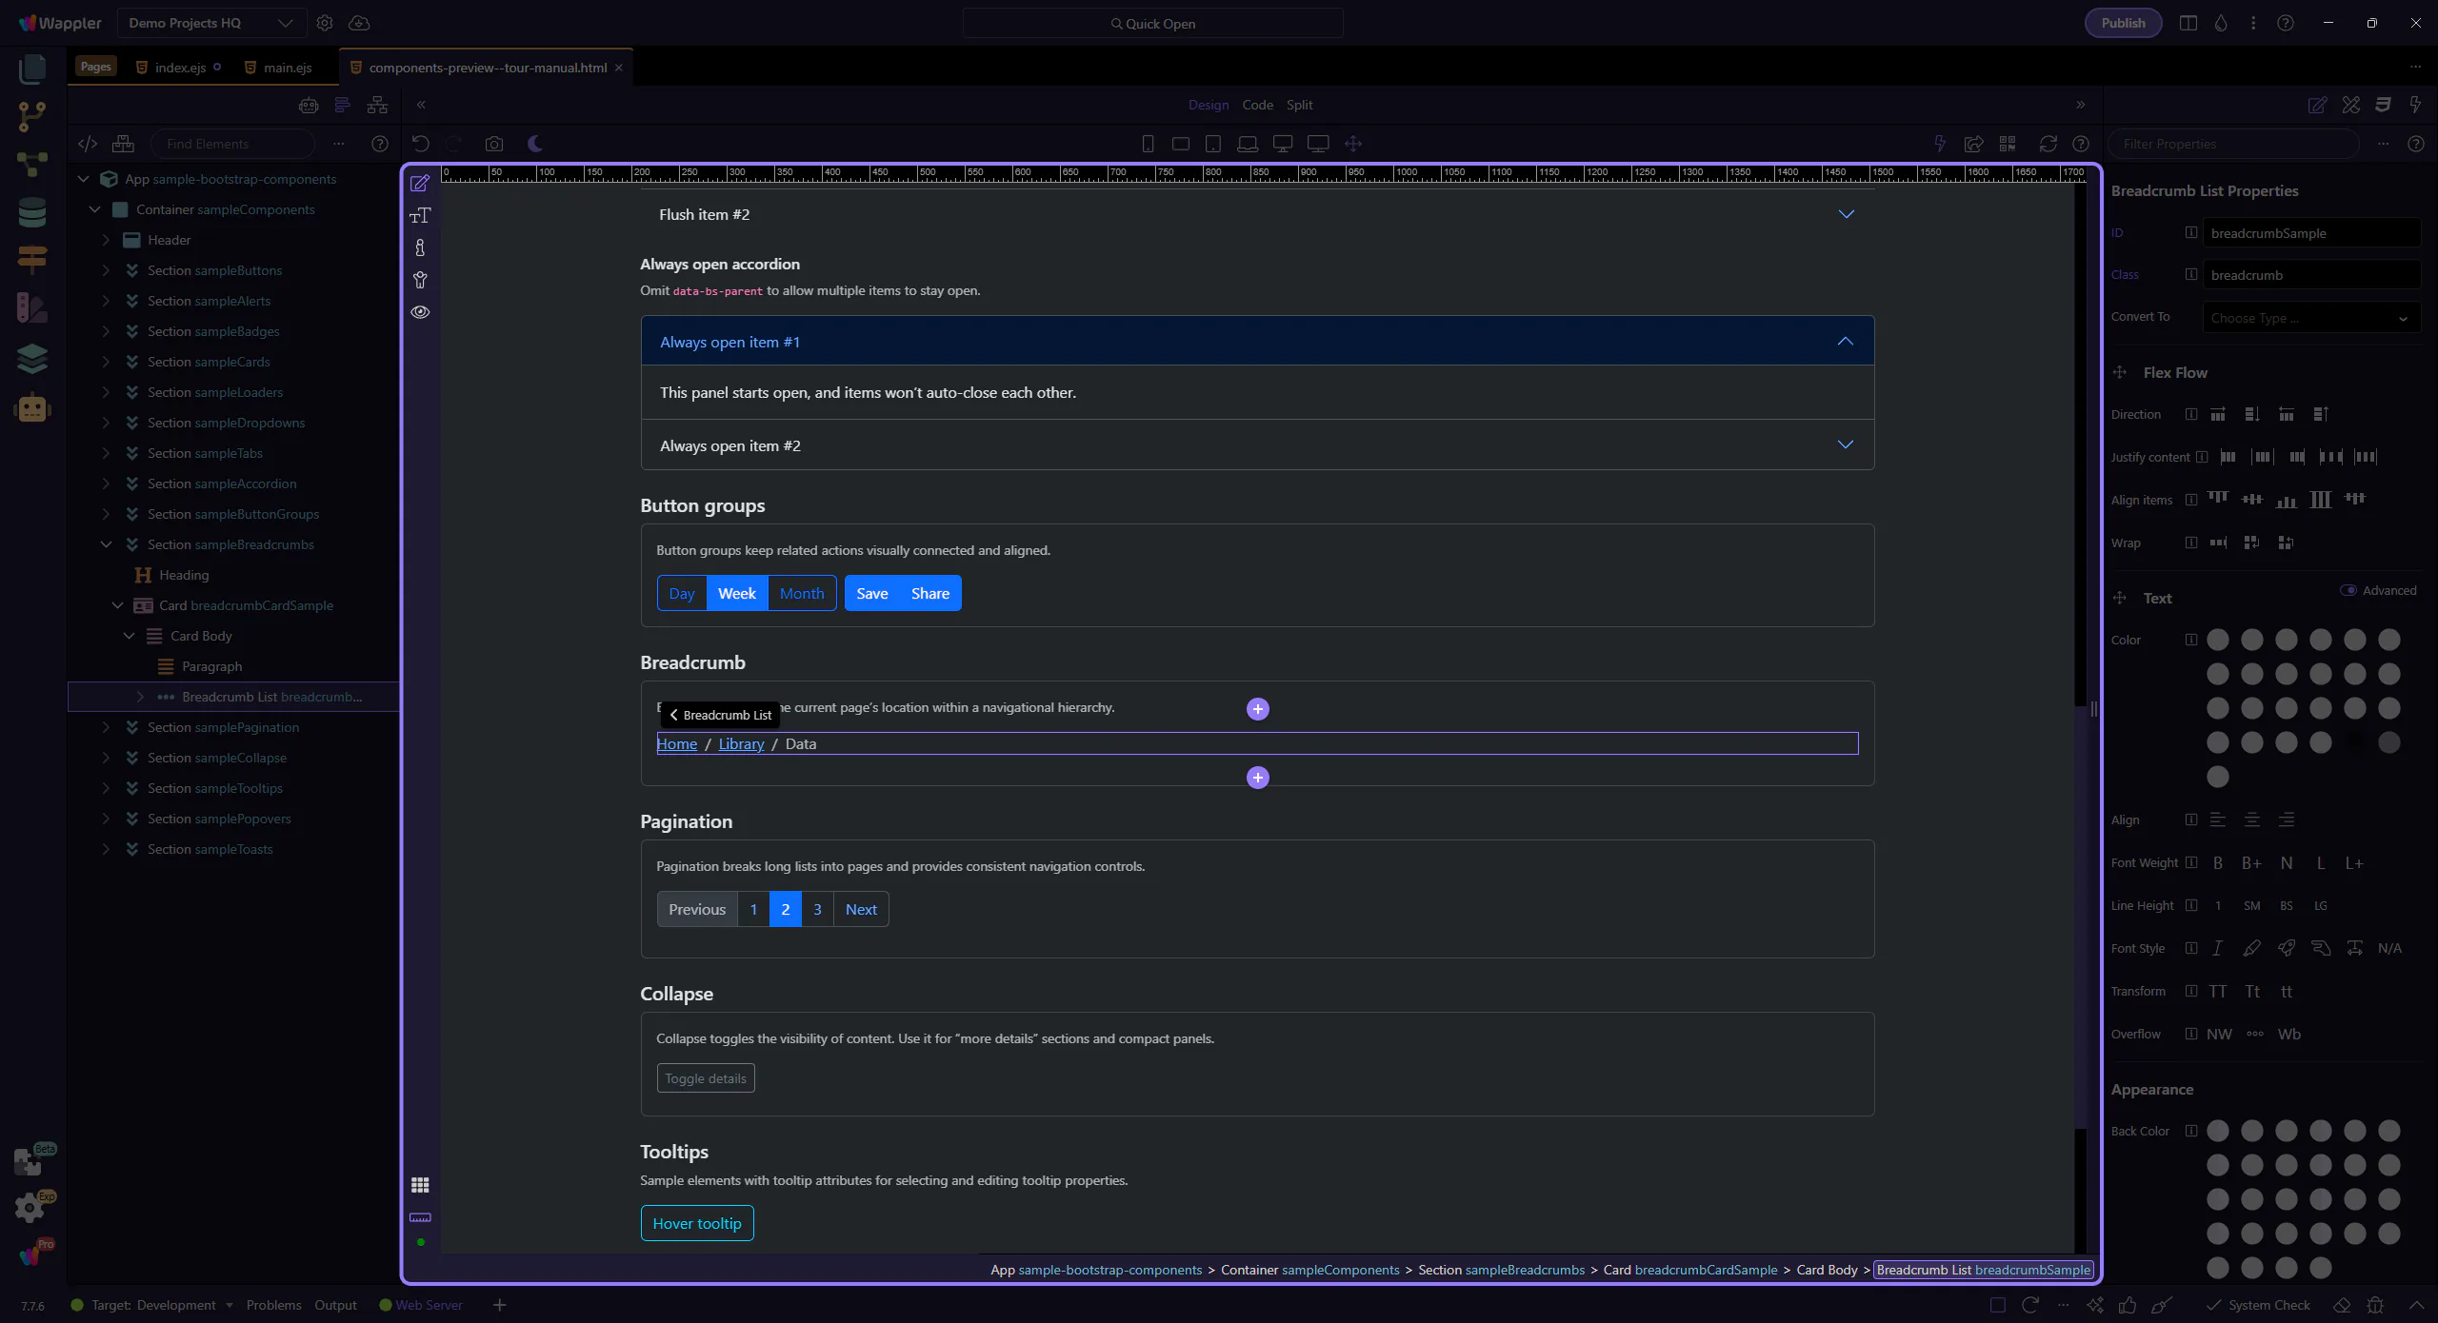Select the mobile phone viewport icon
The height and width of the screenshot is (1323, 2438).
(x=1148, y=144)
